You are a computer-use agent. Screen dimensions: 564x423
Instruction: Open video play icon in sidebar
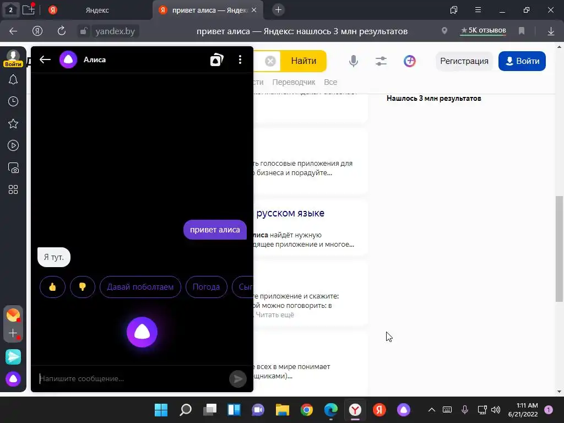coord(13,145)
